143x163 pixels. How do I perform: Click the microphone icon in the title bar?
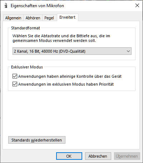[6, 6]
